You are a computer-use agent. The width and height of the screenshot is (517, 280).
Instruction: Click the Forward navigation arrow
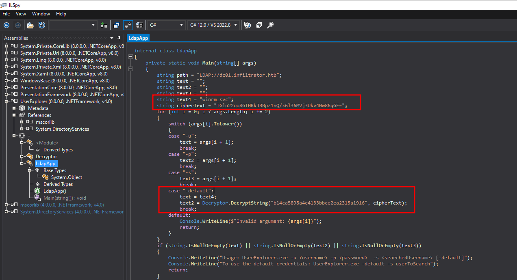(x=18, y=25)
